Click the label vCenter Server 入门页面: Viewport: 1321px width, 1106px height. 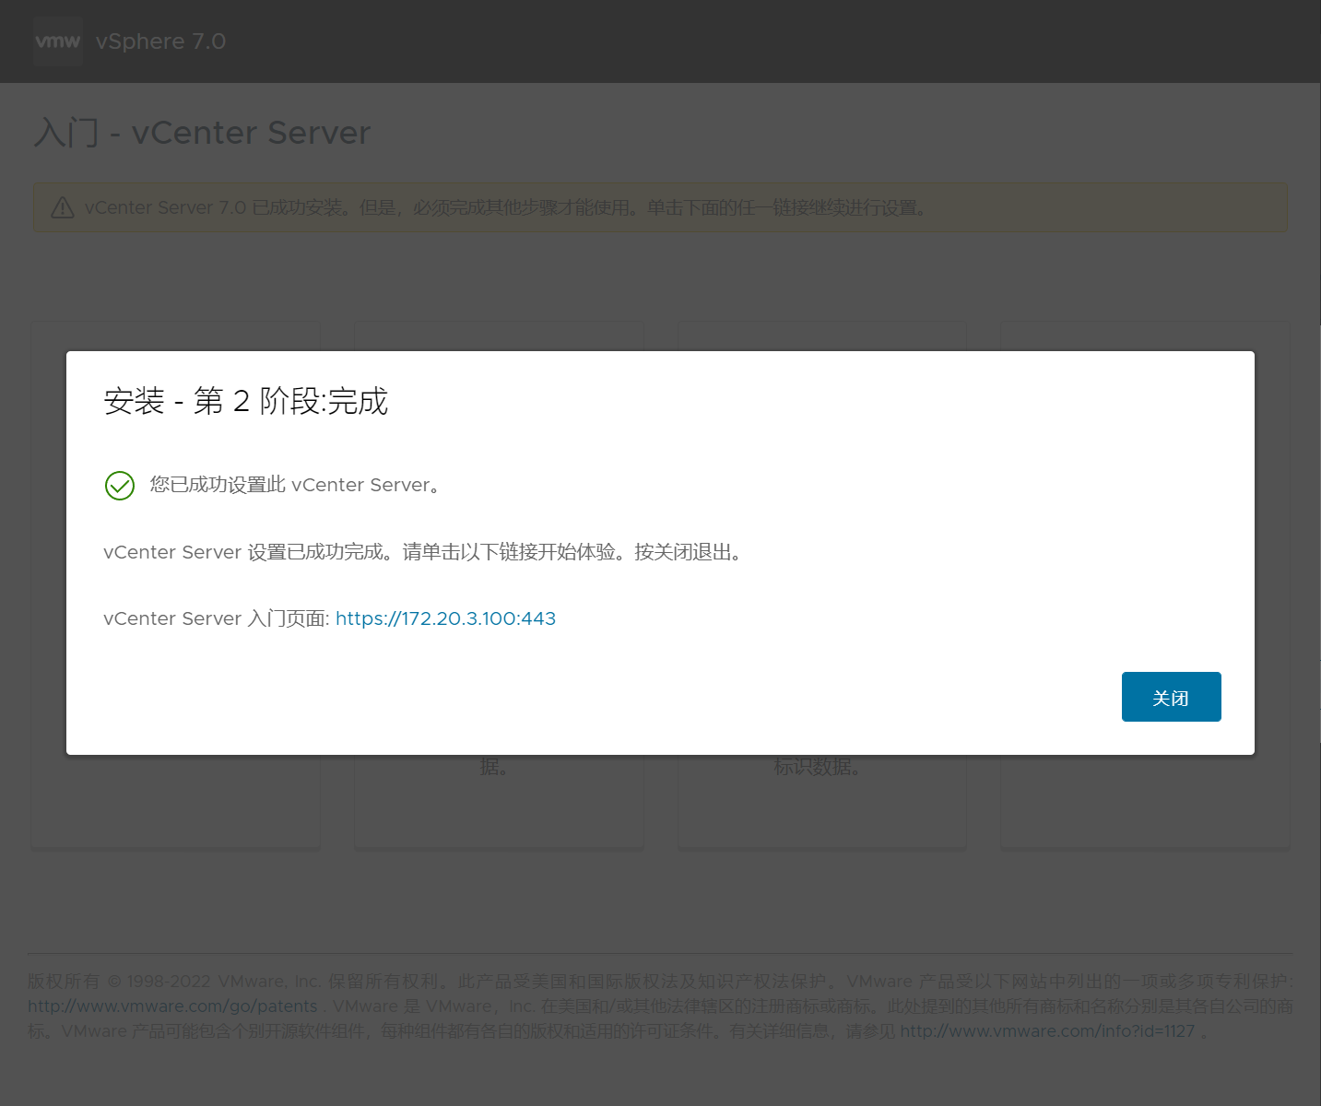point(217,618)
